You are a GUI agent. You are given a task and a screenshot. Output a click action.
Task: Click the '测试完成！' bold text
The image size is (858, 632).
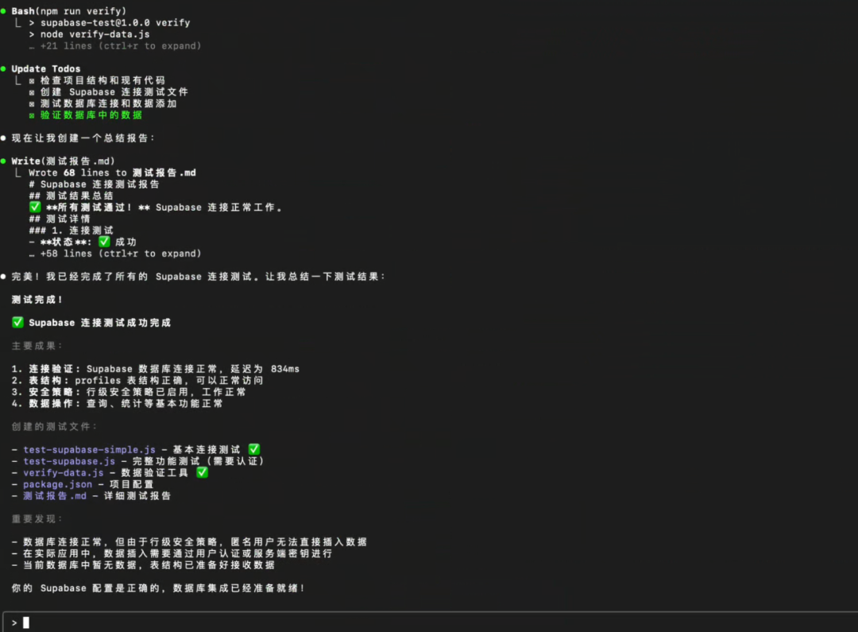click(x=37, y=300)
